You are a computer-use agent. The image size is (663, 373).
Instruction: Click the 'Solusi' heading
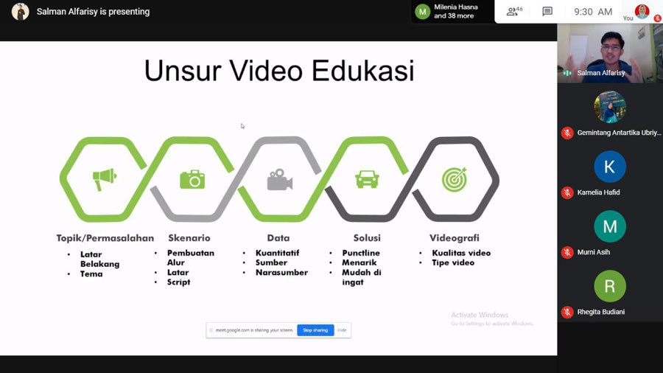[367, 238]
